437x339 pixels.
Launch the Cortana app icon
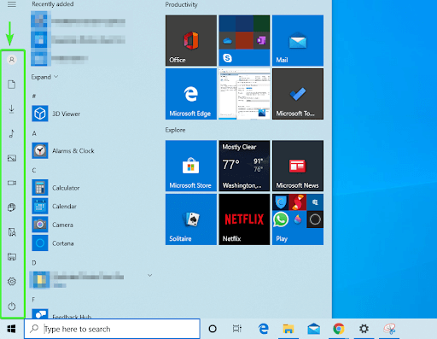pos(40,243)
